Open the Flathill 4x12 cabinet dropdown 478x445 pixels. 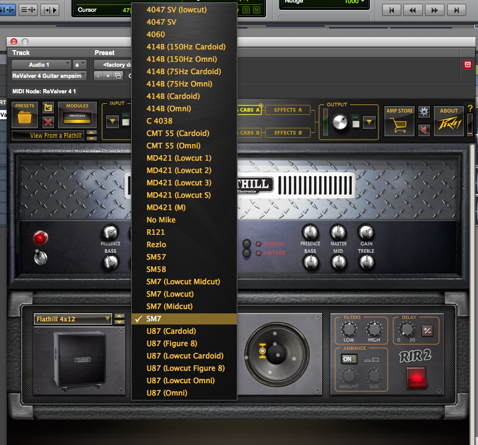pyautogui.click(x=72, y=319)
